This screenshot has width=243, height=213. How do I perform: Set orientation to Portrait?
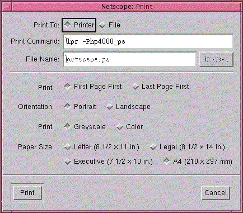point(80,107)
